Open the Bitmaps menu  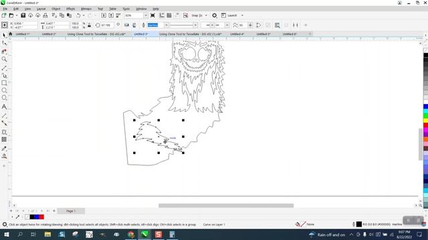(x=86, y=9)
